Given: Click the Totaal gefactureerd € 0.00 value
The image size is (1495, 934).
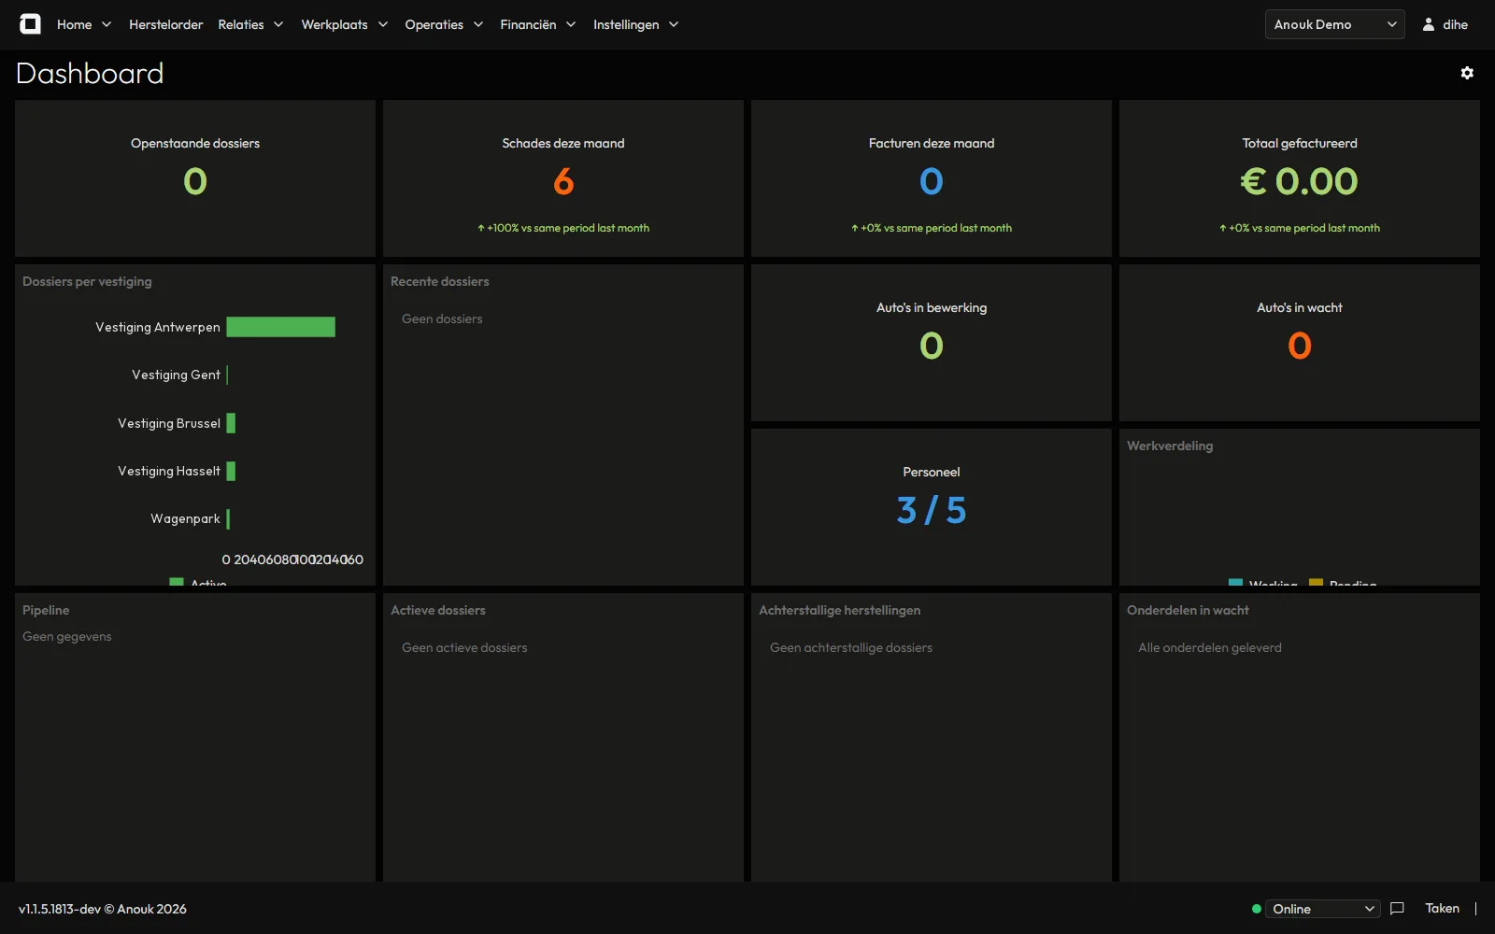Looking at the screenshot, I should pyautogui.click(x=1299, y=181).
